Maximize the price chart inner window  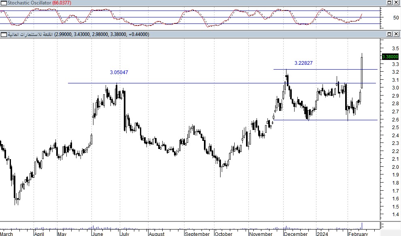click(389, 34)
